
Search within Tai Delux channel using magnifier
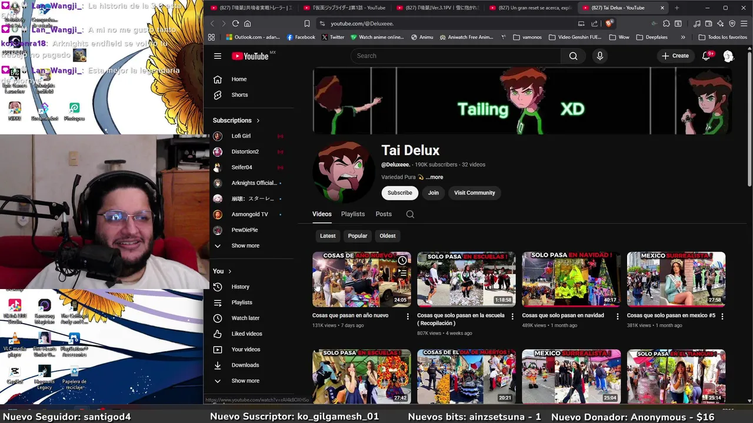410,214
